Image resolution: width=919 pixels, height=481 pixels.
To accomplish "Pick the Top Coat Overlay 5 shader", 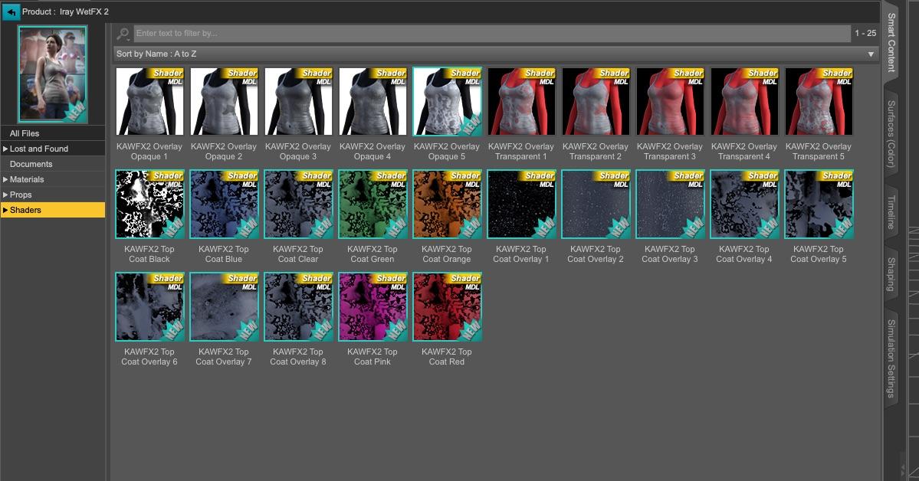I will [x=819, y=204].
